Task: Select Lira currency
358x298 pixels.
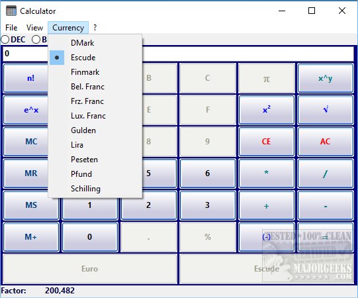Action: [x=95, y=145]
